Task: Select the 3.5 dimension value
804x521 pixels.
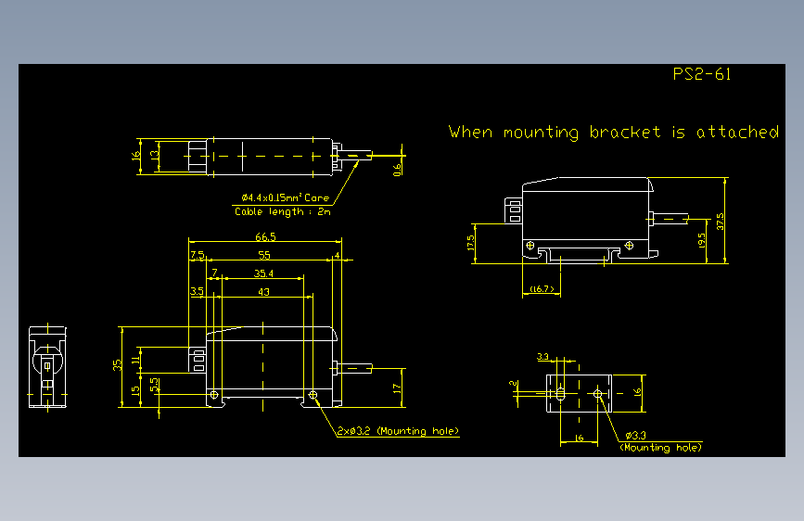Action: pyautogui.click(x=197, y=292)
